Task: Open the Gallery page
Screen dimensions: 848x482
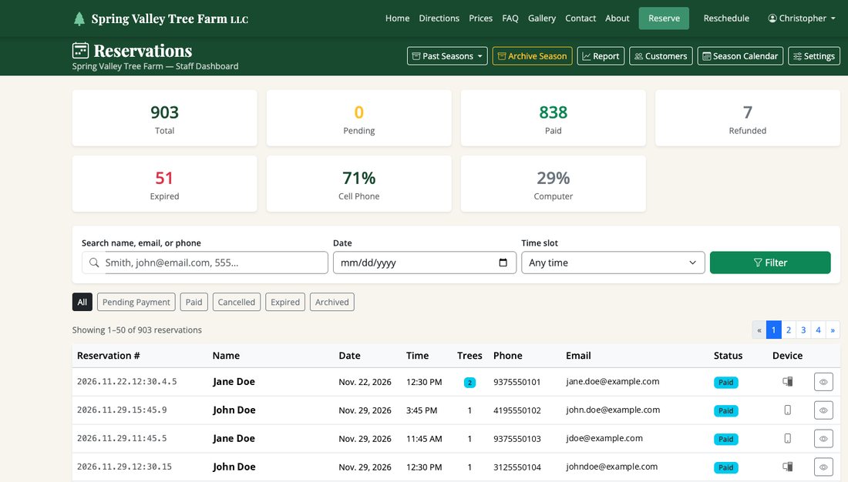Action: pos(542,18)
